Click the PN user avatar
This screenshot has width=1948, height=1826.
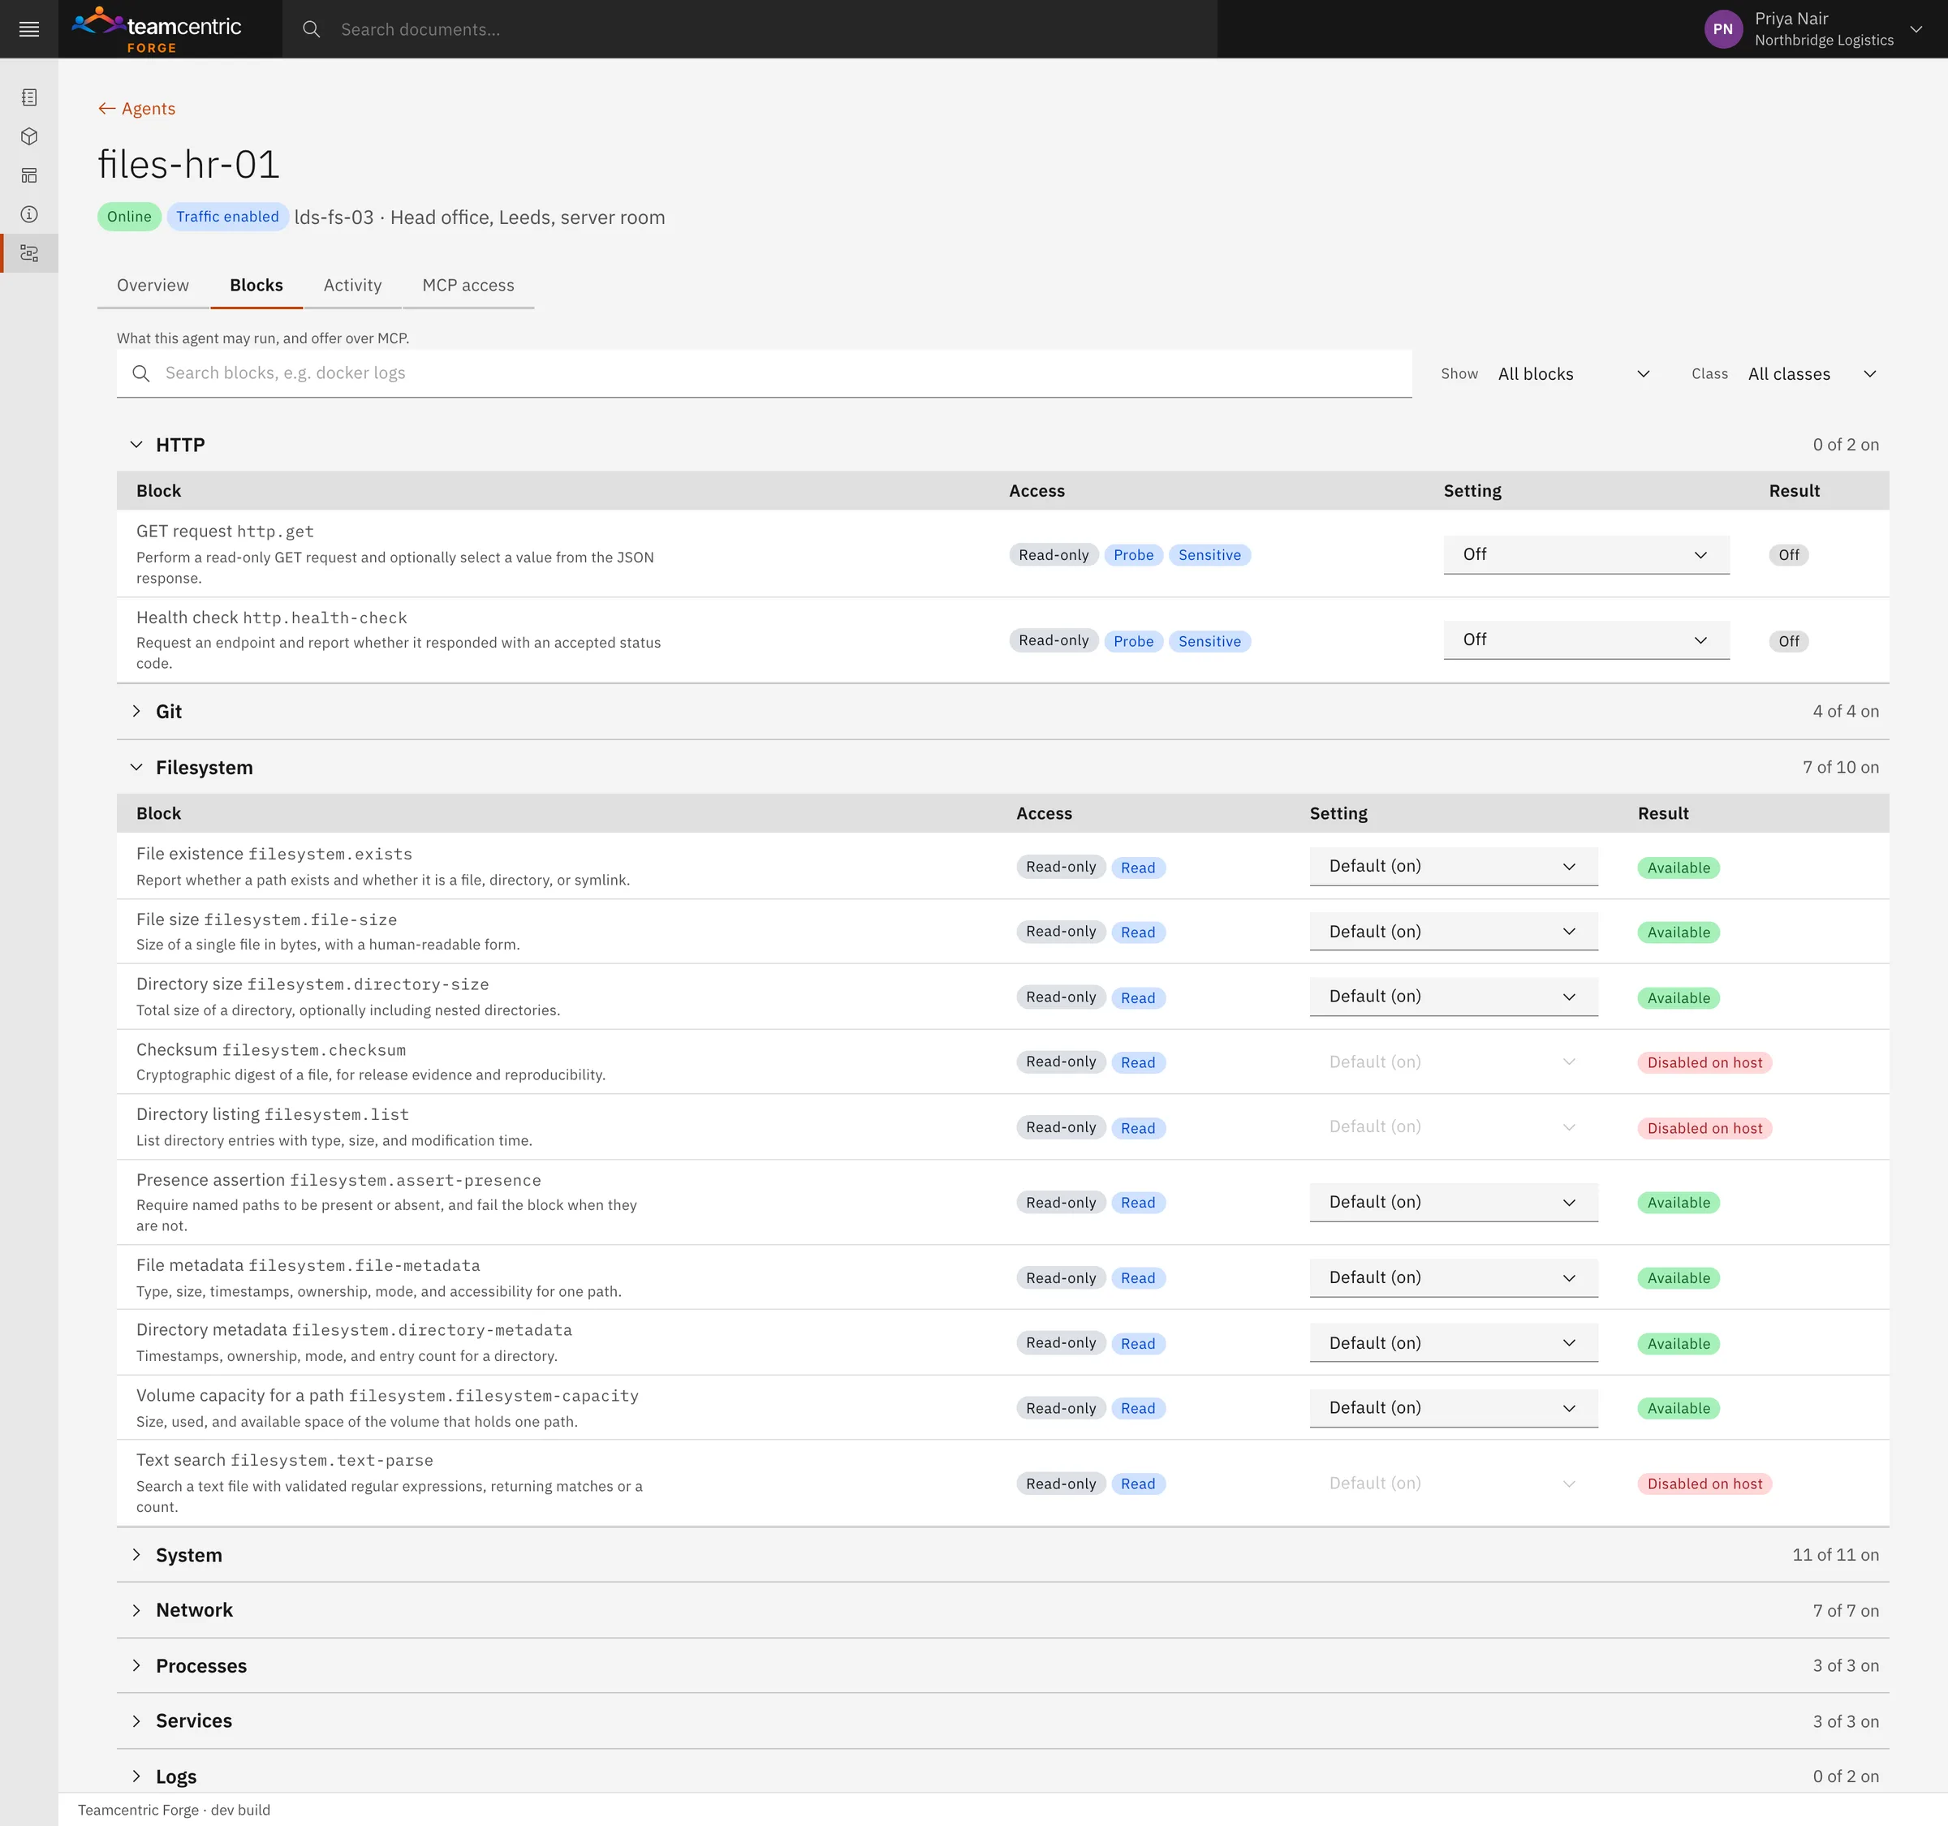click(1722, 29)
